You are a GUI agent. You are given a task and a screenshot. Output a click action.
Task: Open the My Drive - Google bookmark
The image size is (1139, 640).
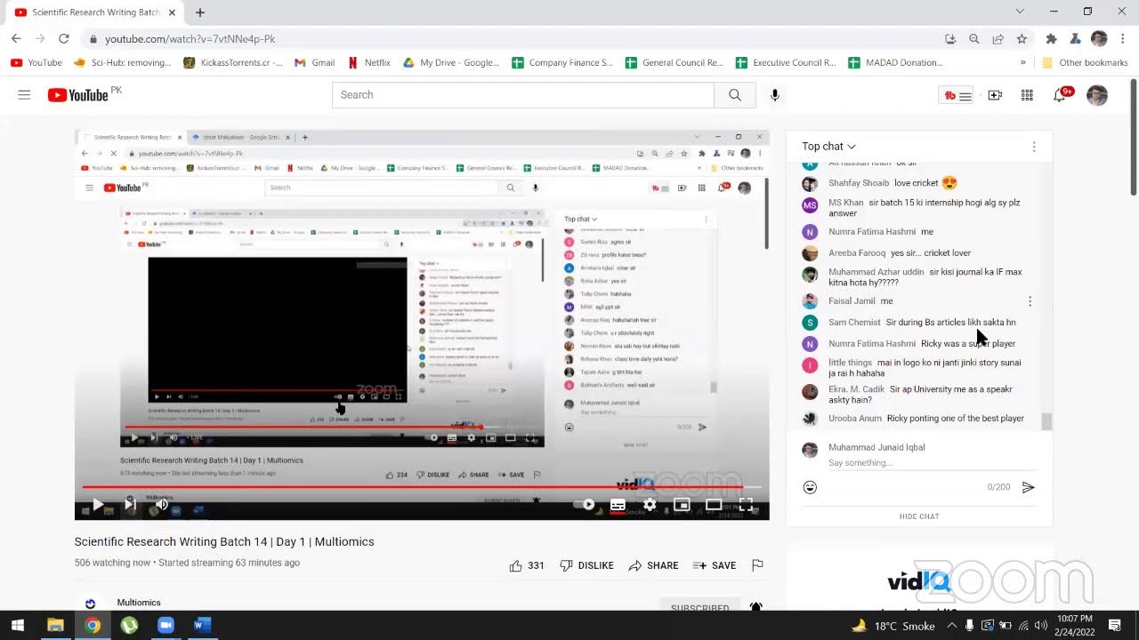tap(451, 63)
